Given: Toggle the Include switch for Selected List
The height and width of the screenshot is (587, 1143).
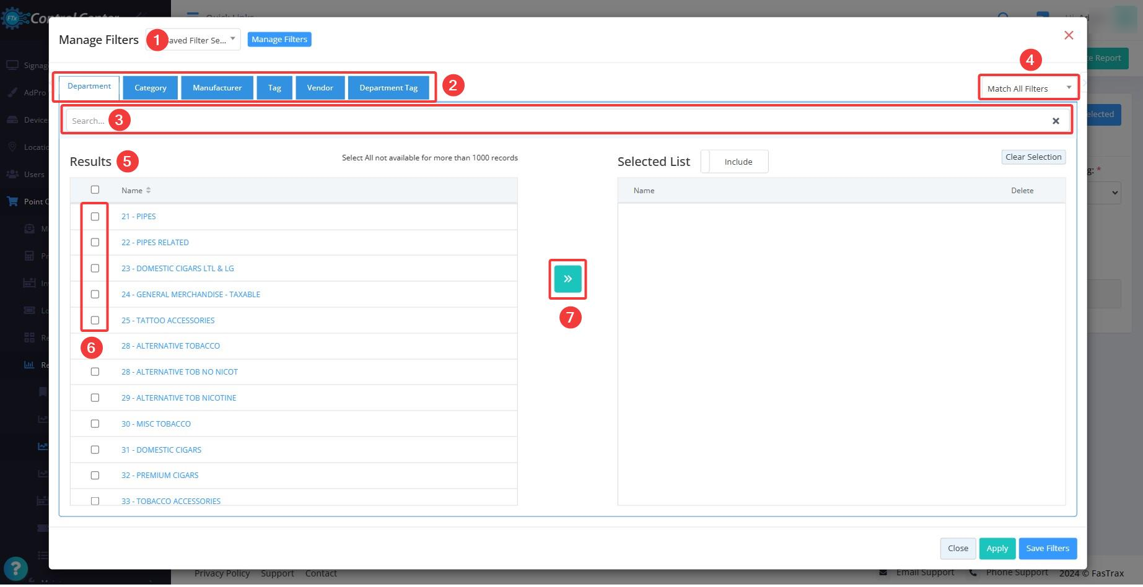Looking at the screenshot, I should [x=735, y=162].
